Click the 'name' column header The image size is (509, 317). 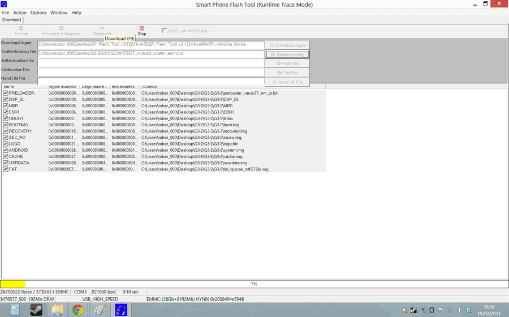click(24, 86)
